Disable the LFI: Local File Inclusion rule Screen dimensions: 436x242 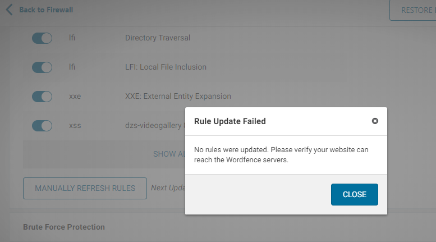click(x=42, y=67)
